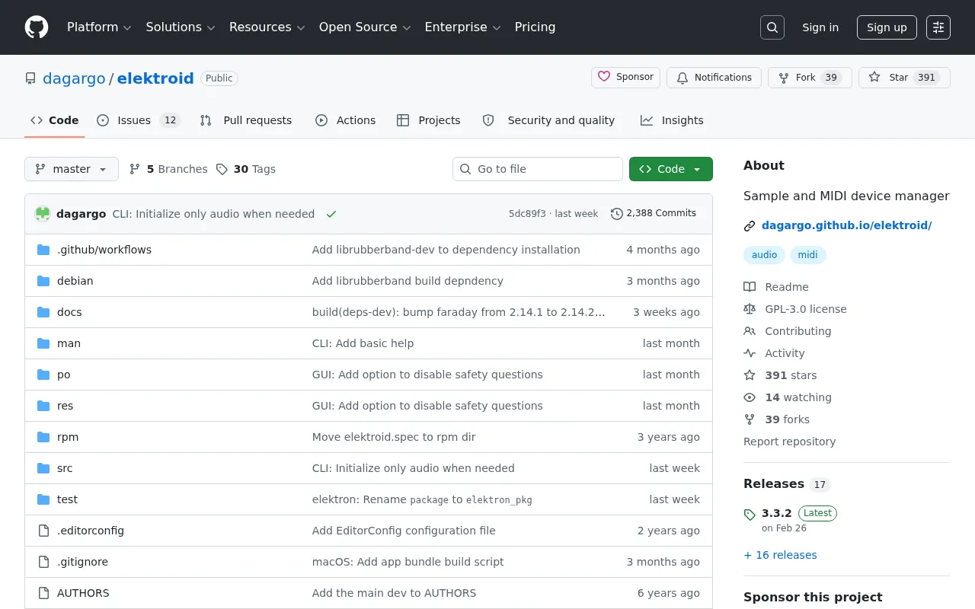View the GPL-3.0 license
The image size is (975, 609).
click(795, 309)
